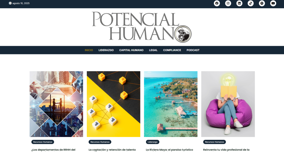Screen dimensions: 284x152
Task: Click the Potencial Humano logo
Action: (142, 27)
